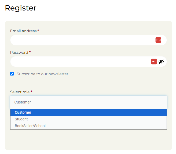
Task: Choose the highlighted Customer option in list
Action: 89,112
